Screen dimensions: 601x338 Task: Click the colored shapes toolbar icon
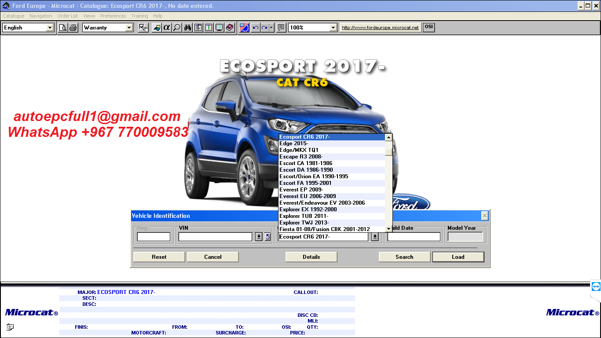(157, 27)
